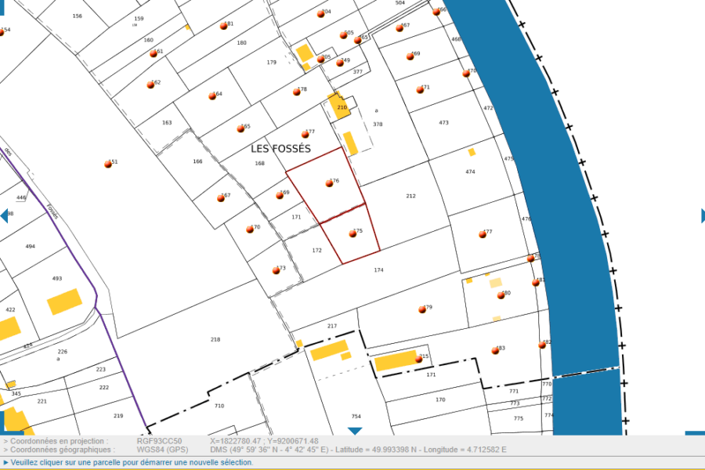Click the marker on parcel 173
This screenshot has height=470, width=705.
click(276, 271)
